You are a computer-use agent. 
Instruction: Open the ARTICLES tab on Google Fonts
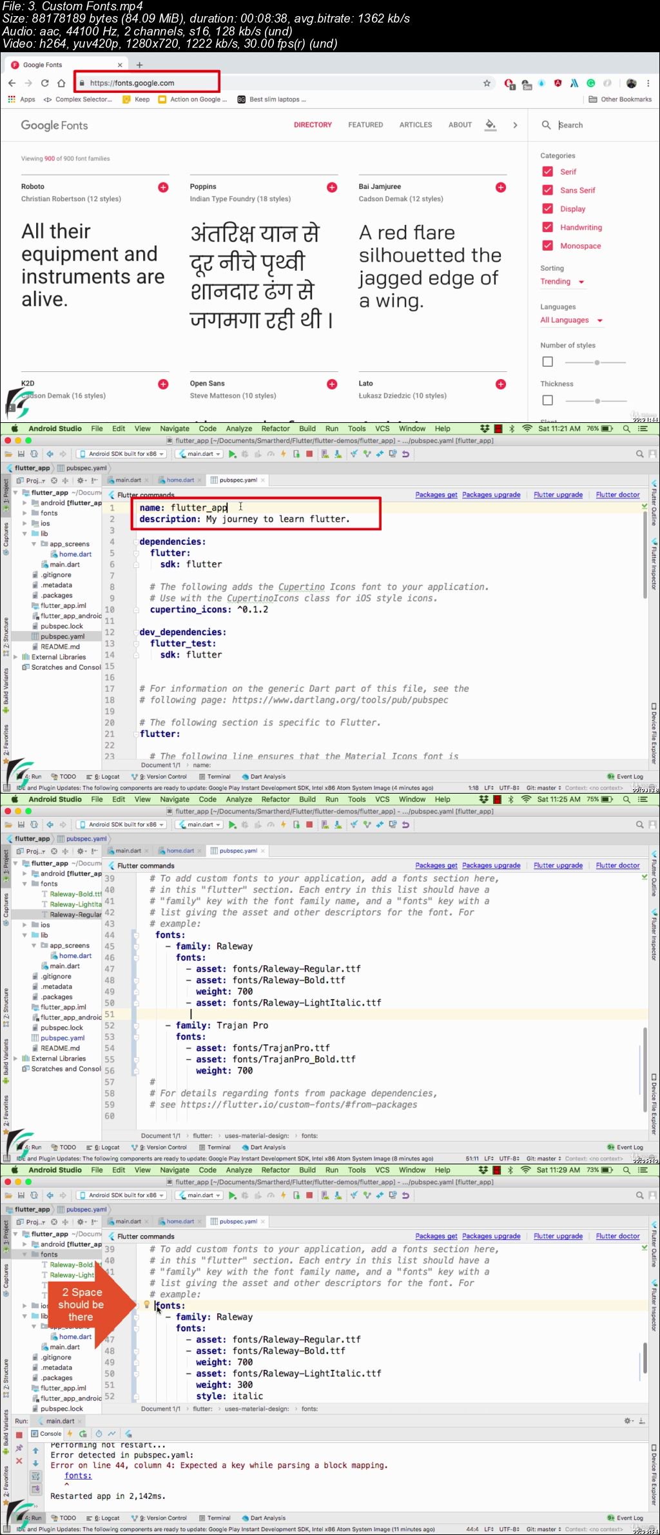416,125
